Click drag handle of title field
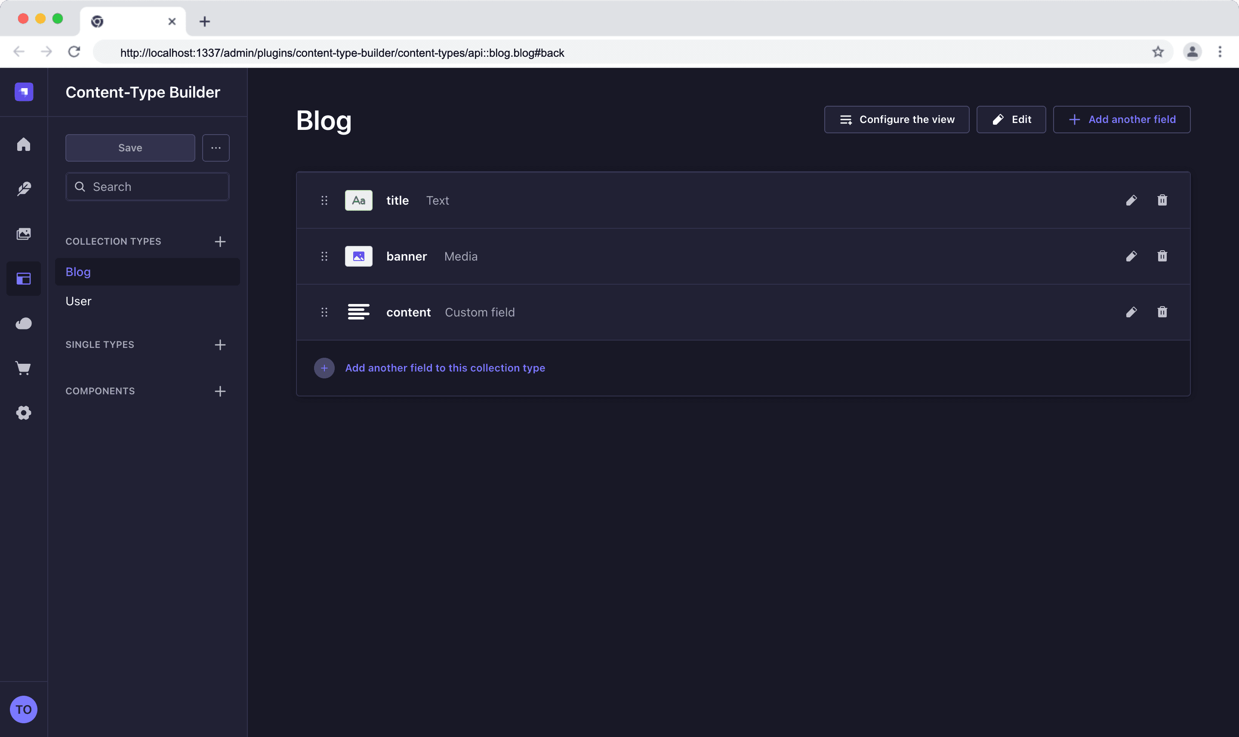This screenshot has width=1239, height=737. click(x=324, y=200)
